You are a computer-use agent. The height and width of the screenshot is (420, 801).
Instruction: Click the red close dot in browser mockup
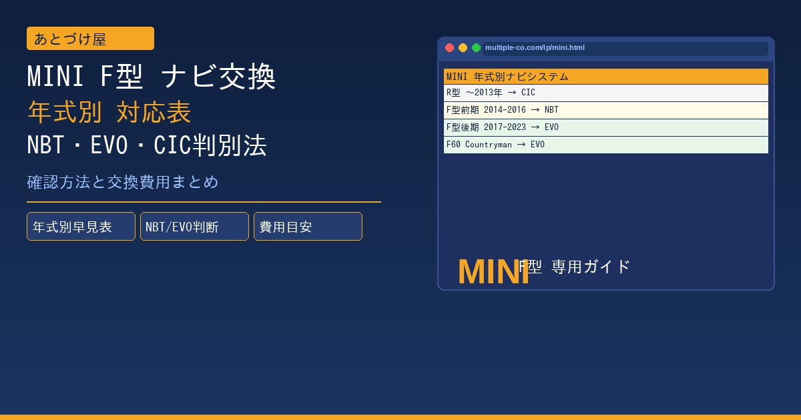[x=449, y=48]
